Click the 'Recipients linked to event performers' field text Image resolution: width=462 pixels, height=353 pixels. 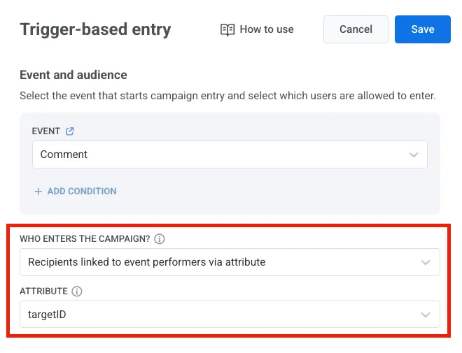pyautogui.click(x=146, y=262)
